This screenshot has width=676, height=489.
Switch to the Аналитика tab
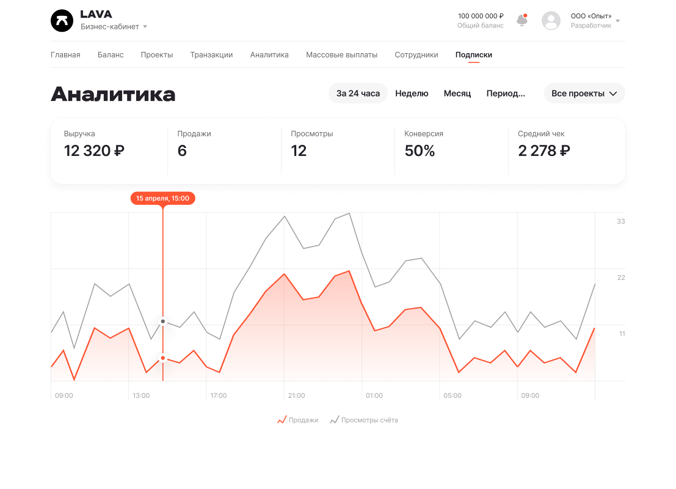tap(269, 54)
